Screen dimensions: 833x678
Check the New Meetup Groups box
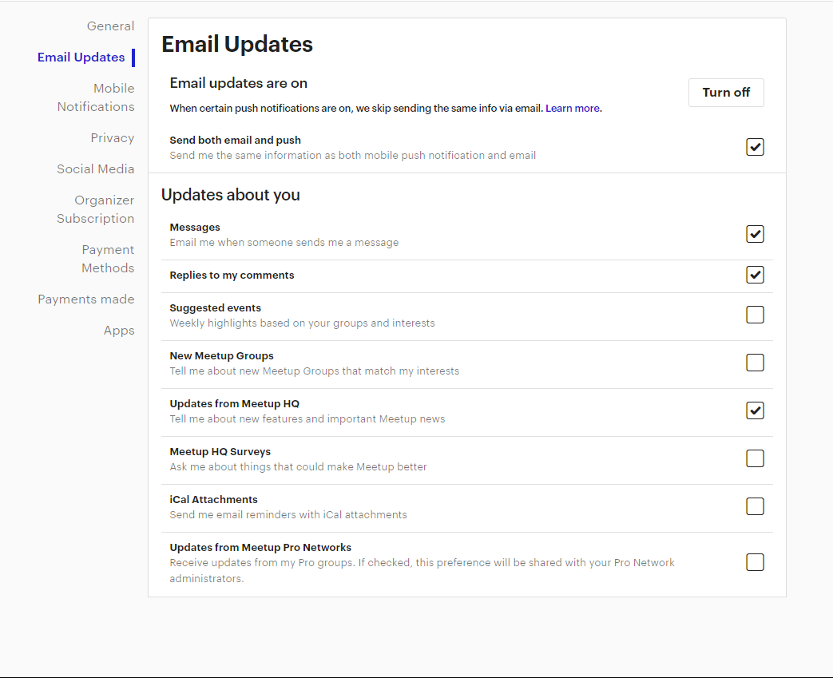point(755,363)
